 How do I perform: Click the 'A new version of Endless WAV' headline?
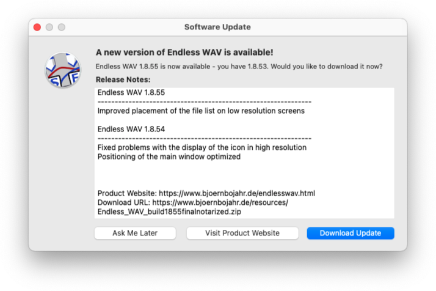pyautogui.click(x=184, y=53)
